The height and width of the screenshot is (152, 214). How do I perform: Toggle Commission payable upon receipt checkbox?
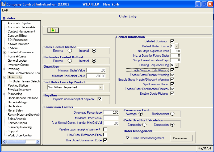pyautogui.click(x=105, y=129)
